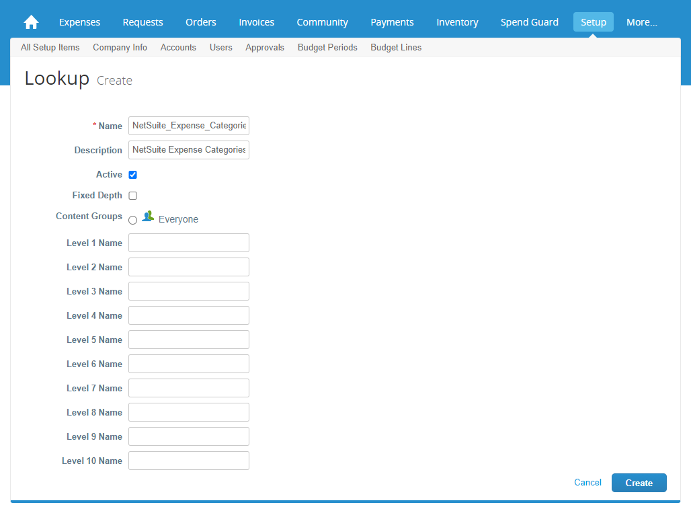The image size is (691, 509).
Task: Open All Setup Items submenu link
Action: (50, 47)
